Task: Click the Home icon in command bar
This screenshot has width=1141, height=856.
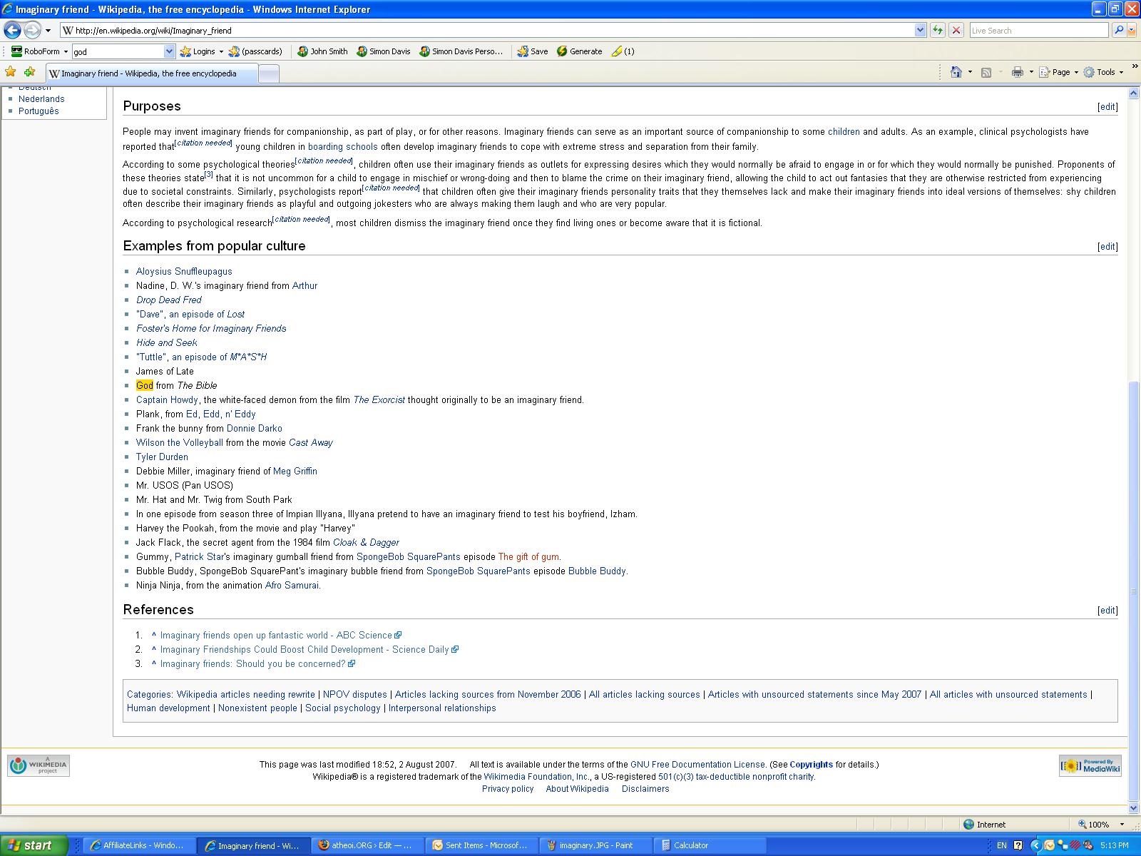Action: pos(956,72)
